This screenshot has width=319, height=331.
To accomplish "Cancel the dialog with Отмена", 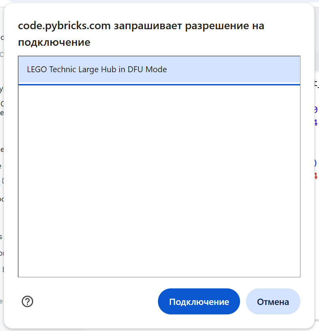I will point(273,302).
